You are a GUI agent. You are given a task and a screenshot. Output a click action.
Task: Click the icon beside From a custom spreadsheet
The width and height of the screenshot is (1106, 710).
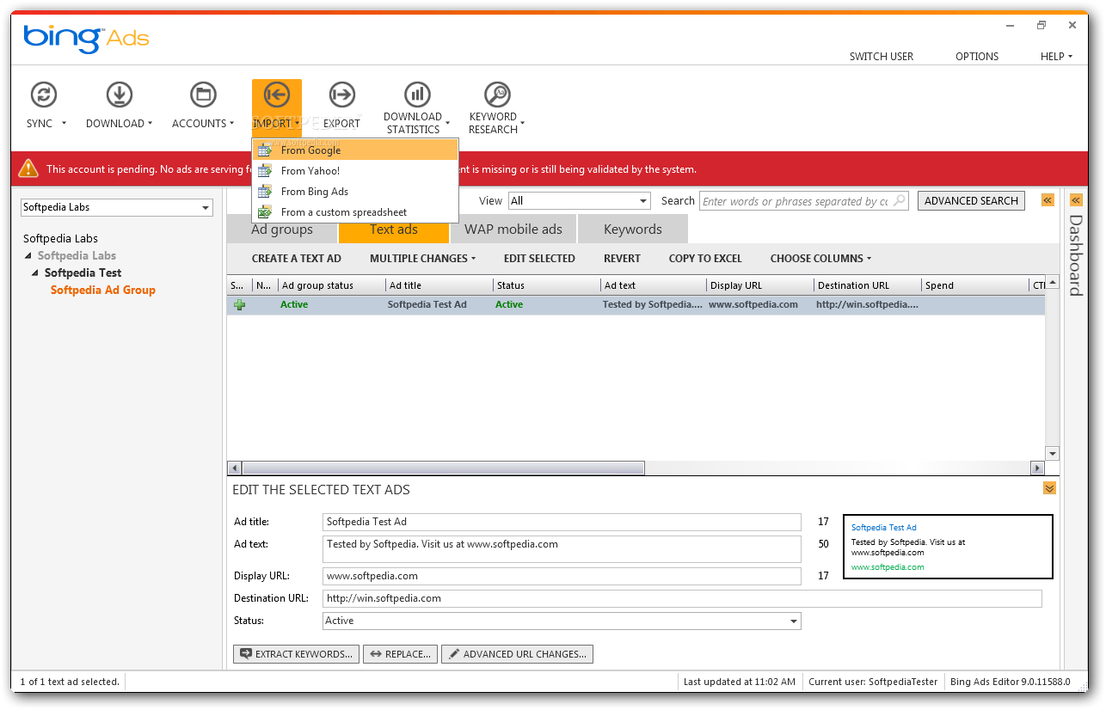[265, 211]
